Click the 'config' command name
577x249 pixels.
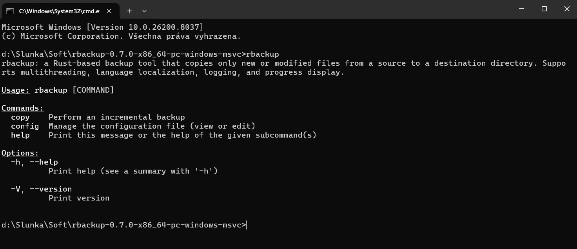pyautogui.click(x=25, y=126)
